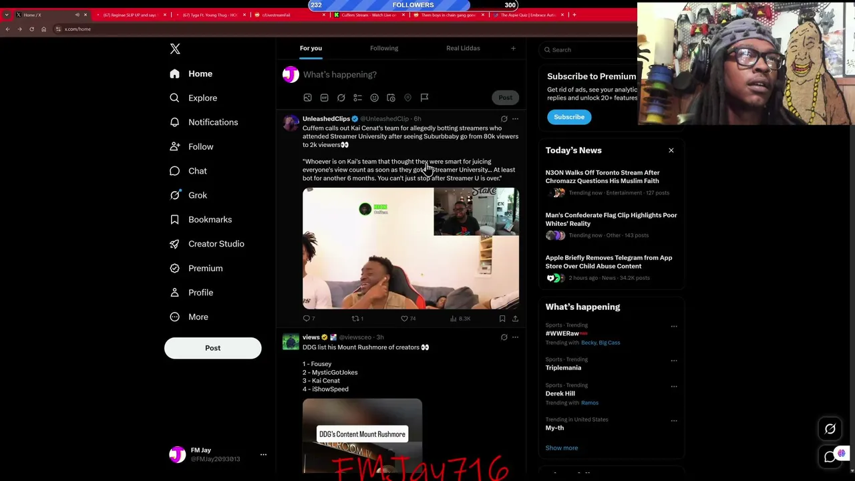Open Creator Studio
Image resolution: width=855 pixels, height=481 pixels.
(x=206, y=244)
